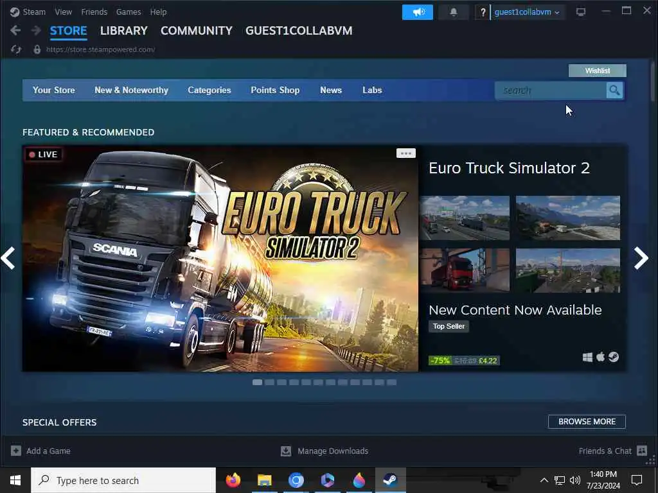This screenshot has width=658, height=493.
Task: Click the padlock icon beside the URL
Action: pyautogui.click(x=37, y=49)
